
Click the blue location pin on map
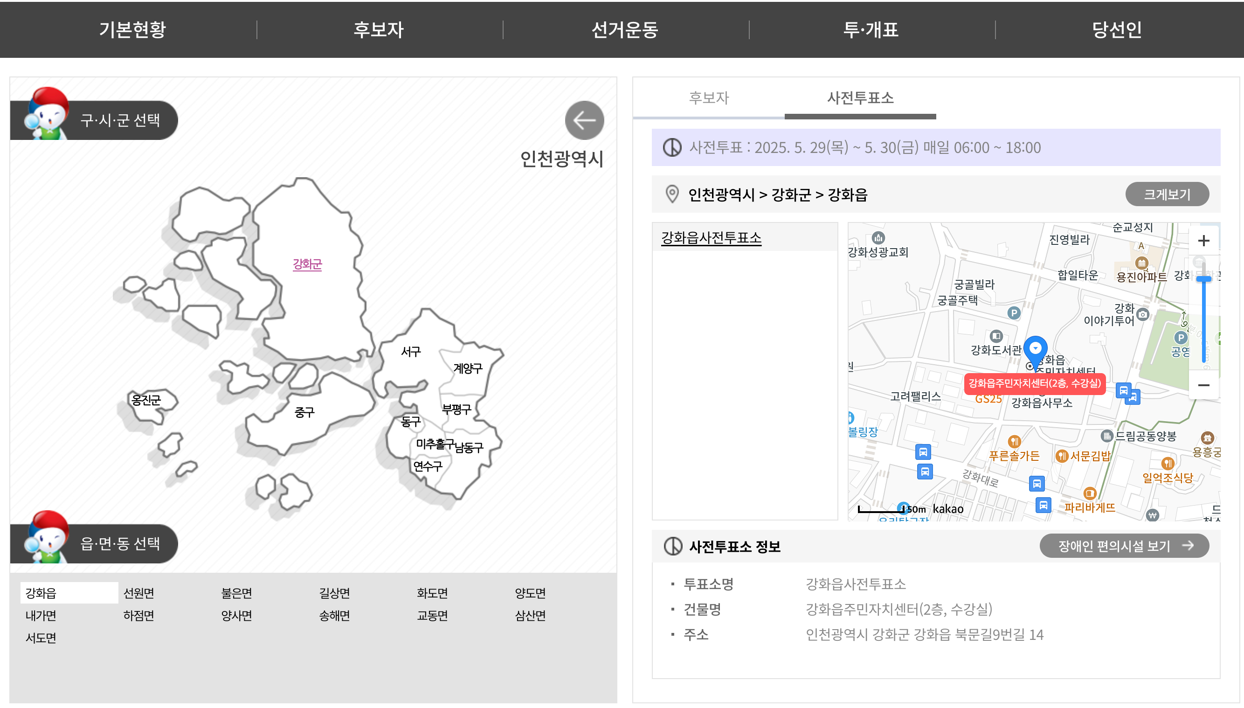pos(1036,352)
